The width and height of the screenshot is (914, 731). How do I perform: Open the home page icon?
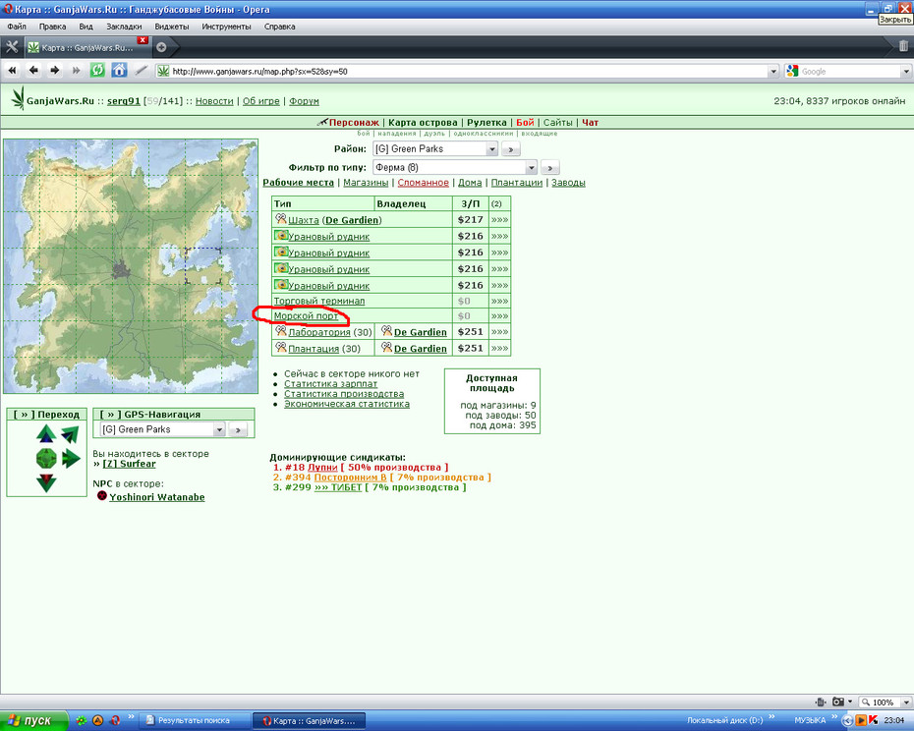pos(119,71)
